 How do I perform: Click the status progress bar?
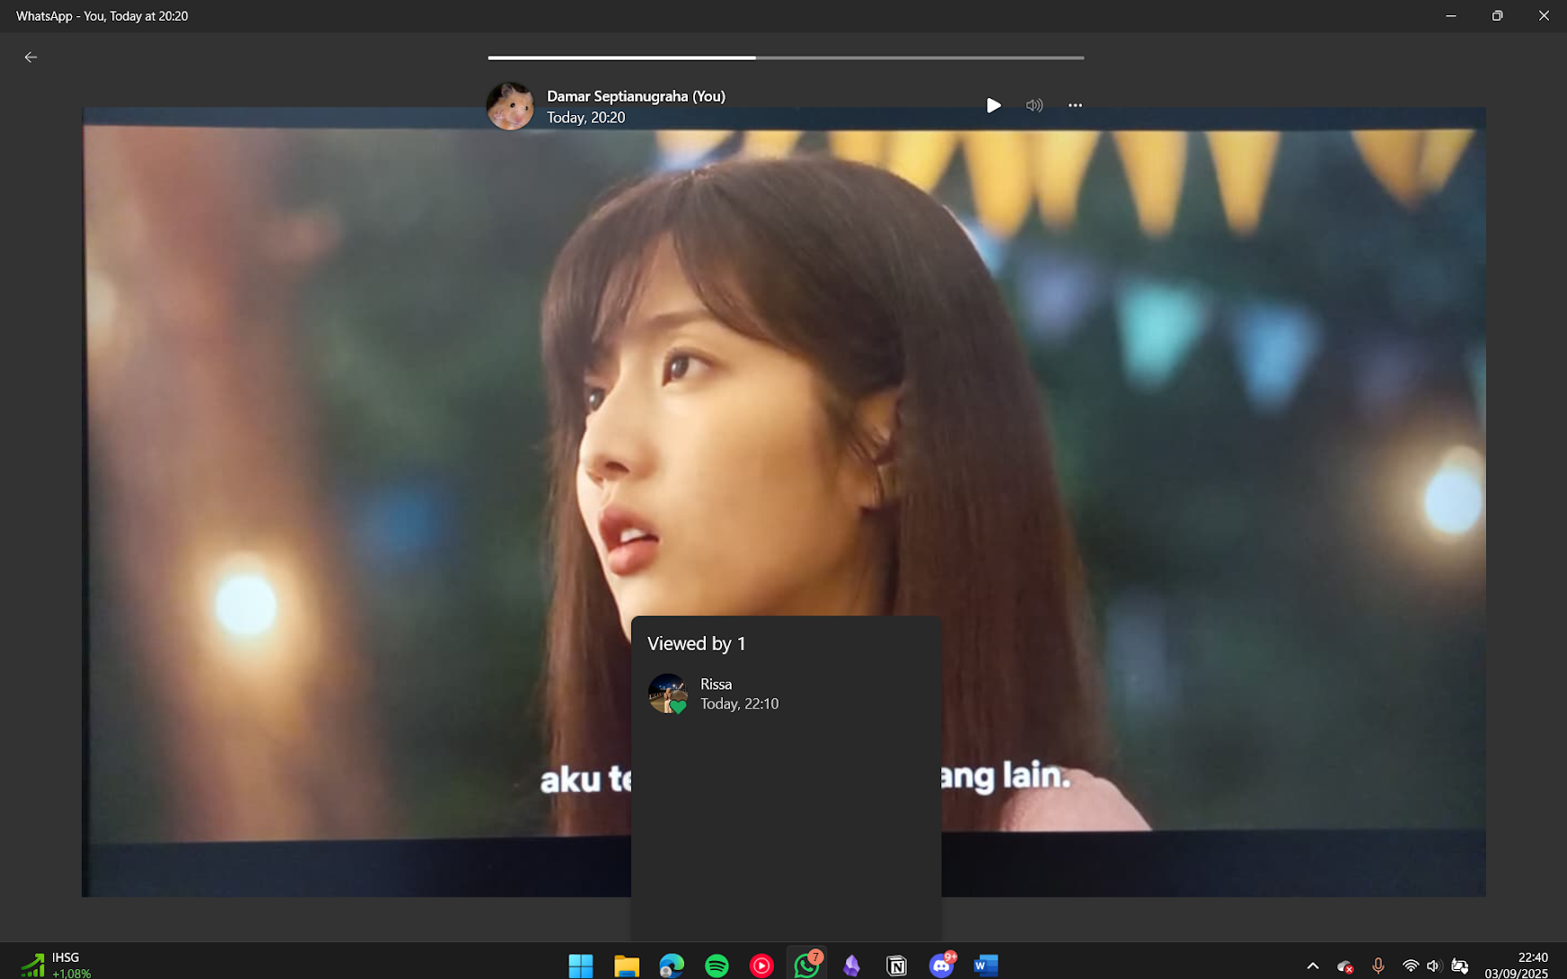[786, 57]
